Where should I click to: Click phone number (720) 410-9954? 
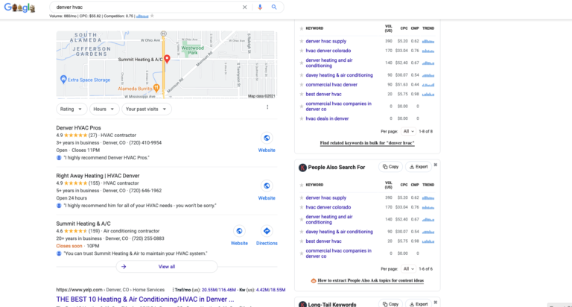145,143
